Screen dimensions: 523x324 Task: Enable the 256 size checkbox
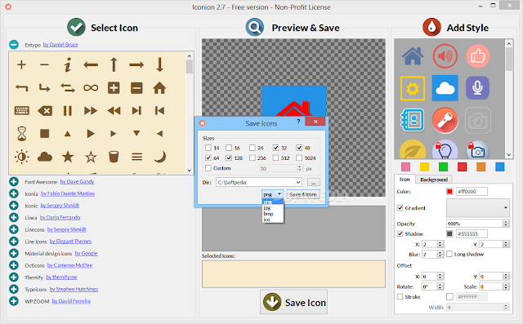(x=253, y=158)
